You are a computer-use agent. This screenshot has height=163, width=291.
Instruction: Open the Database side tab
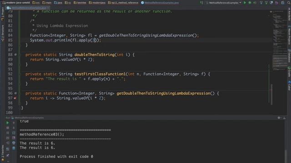coord(289,56)
